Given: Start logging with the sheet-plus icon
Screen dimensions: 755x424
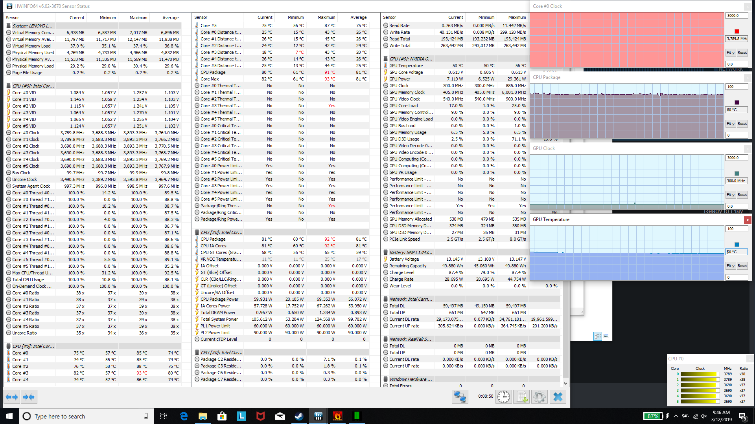Looking at the screenshot, I should tap(521, 397).
